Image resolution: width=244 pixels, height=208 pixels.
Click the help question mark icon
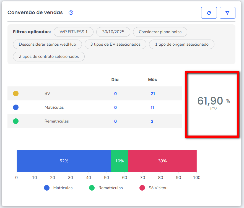pyautogui.click(x=71, y=13)
